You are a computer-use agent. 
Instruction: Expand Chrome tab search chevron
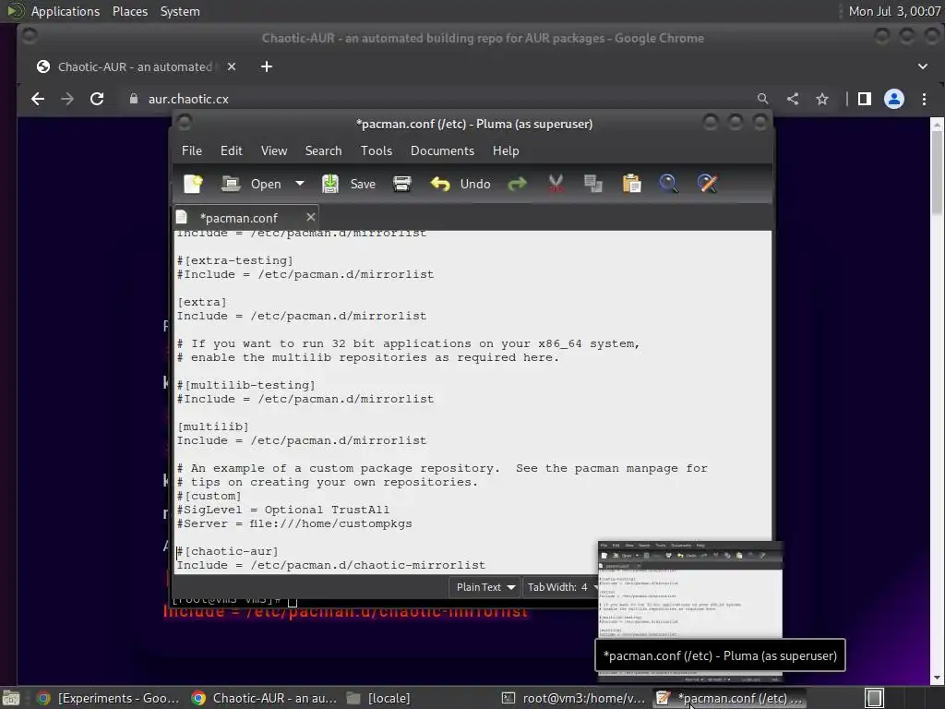(x=923, y=66)
